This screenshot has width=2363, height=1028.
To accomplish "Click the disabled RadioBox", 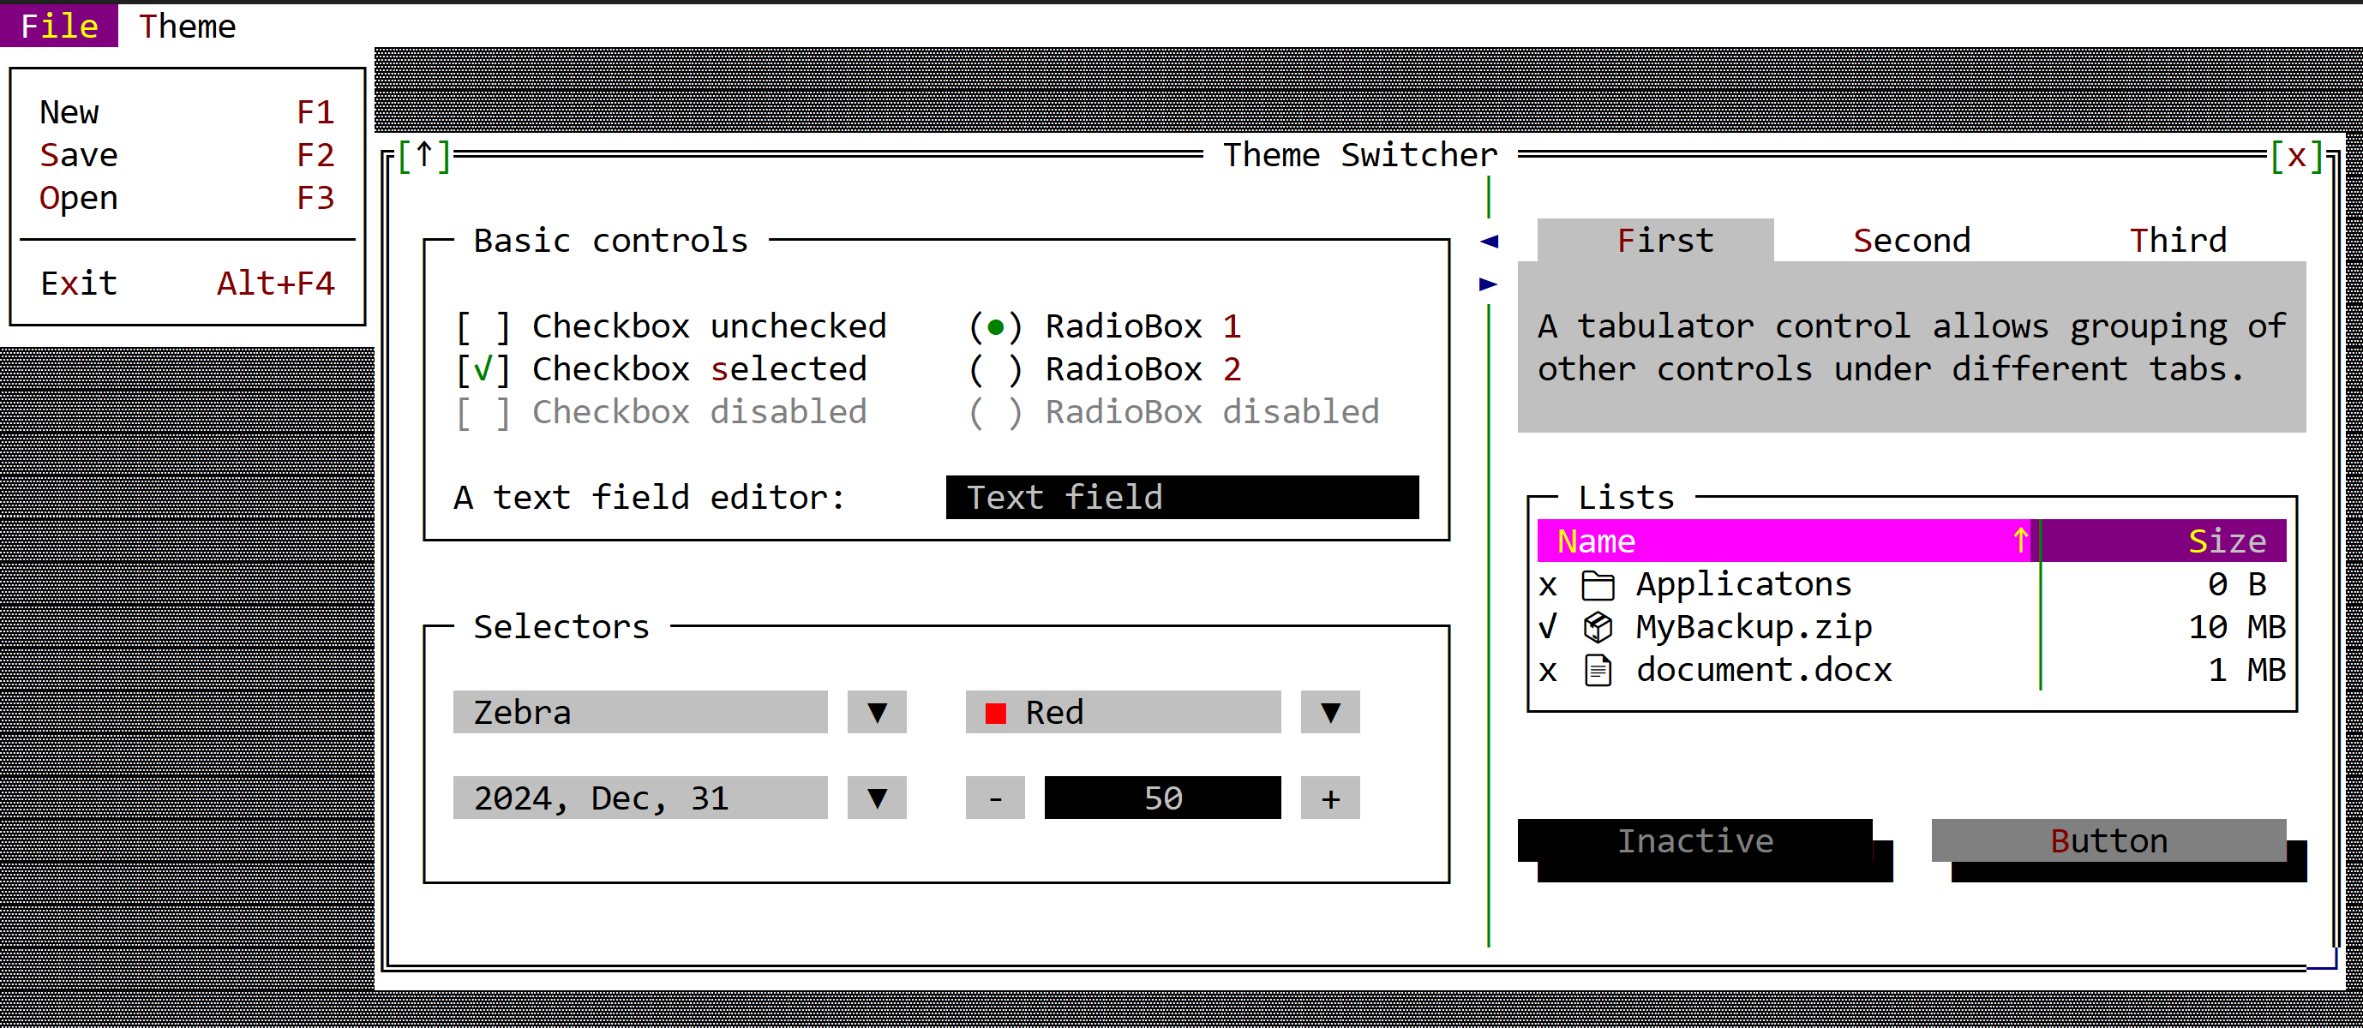I will click(x=1173, y=412).
